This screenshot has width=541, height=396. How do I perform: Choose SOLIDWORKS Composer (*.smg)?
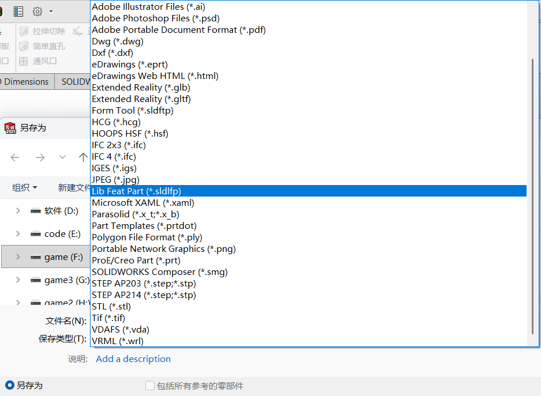pyautogui.click(x=308, y=272)
